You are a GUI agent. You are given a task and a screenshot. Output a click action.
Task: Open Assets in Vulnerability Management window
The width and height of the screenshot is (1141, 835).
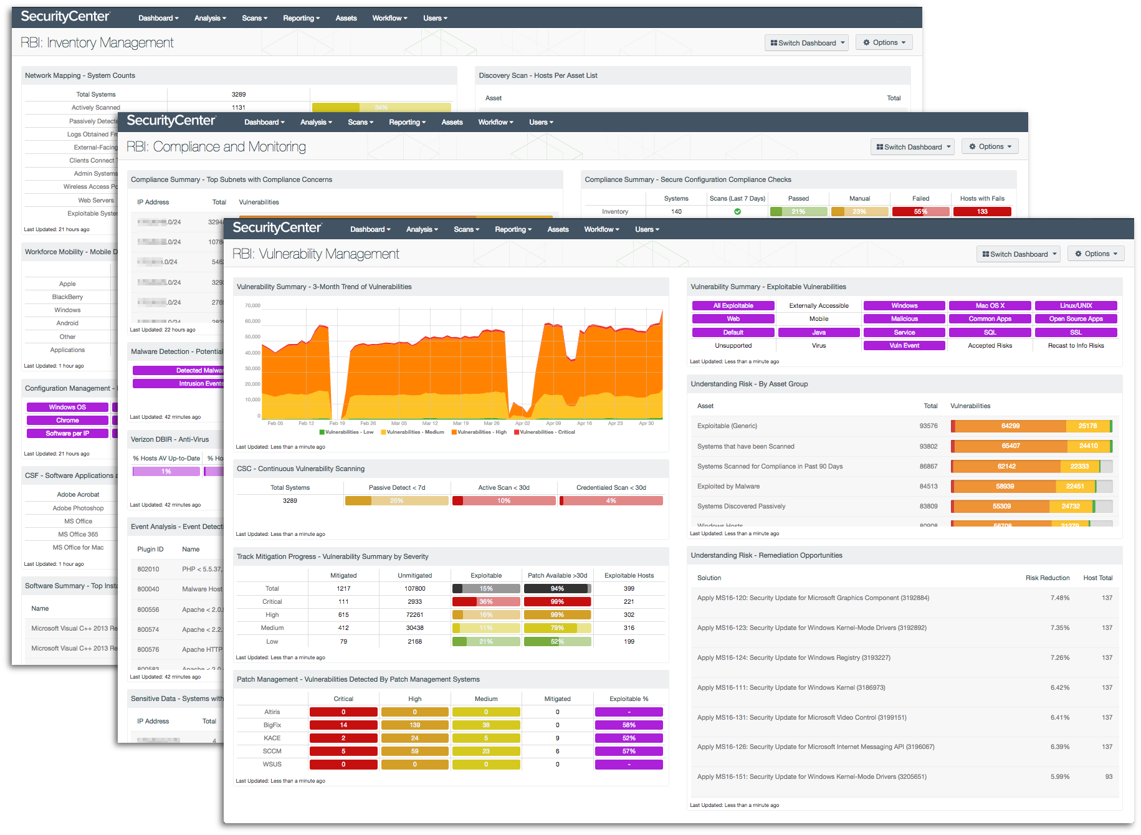[558, 229]
